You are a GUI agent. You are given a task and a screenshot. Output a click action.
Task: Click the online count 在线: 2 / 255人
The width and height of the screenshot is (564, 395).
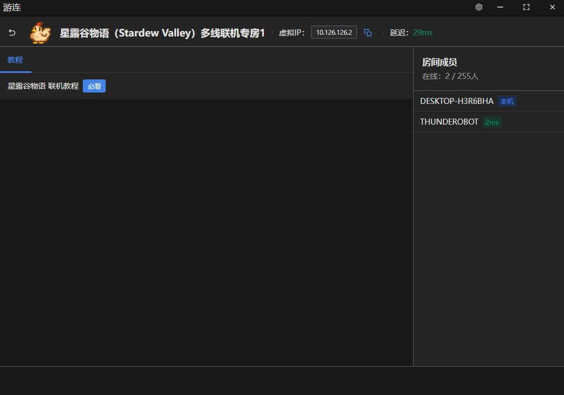pos(450,76)
